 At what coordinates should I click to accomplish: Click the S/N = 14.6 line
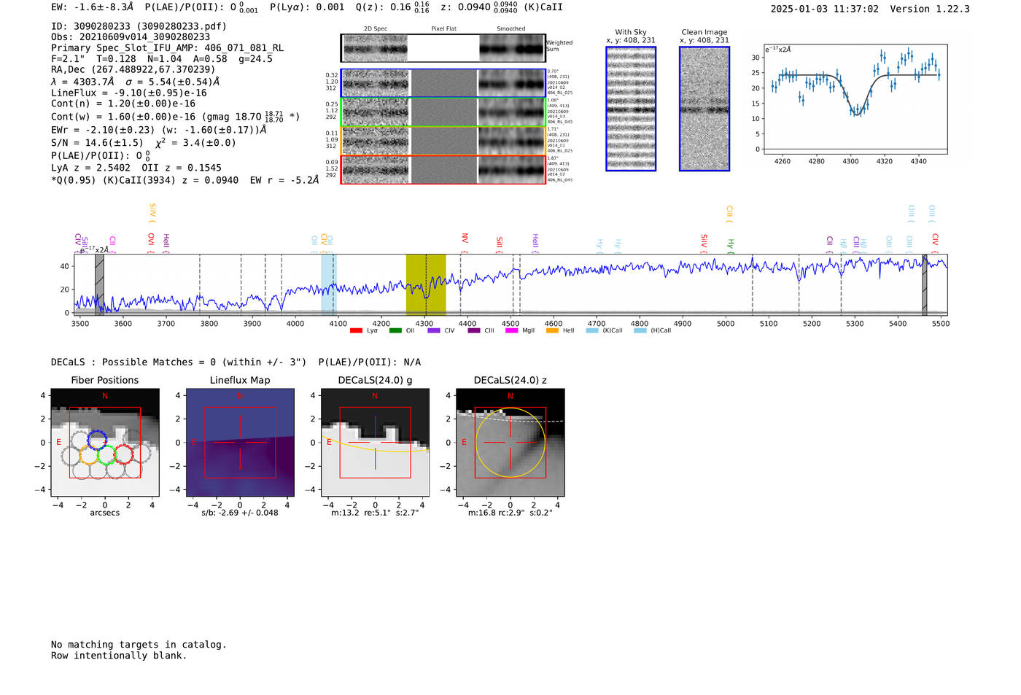[144, 143]
